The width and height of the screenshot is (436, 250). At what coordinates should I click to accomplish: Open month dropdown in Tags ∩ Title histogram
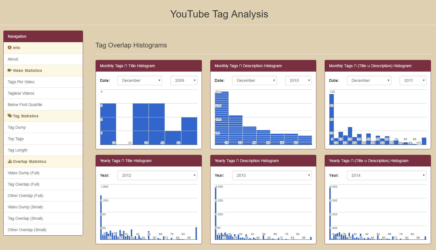point(140,80)
